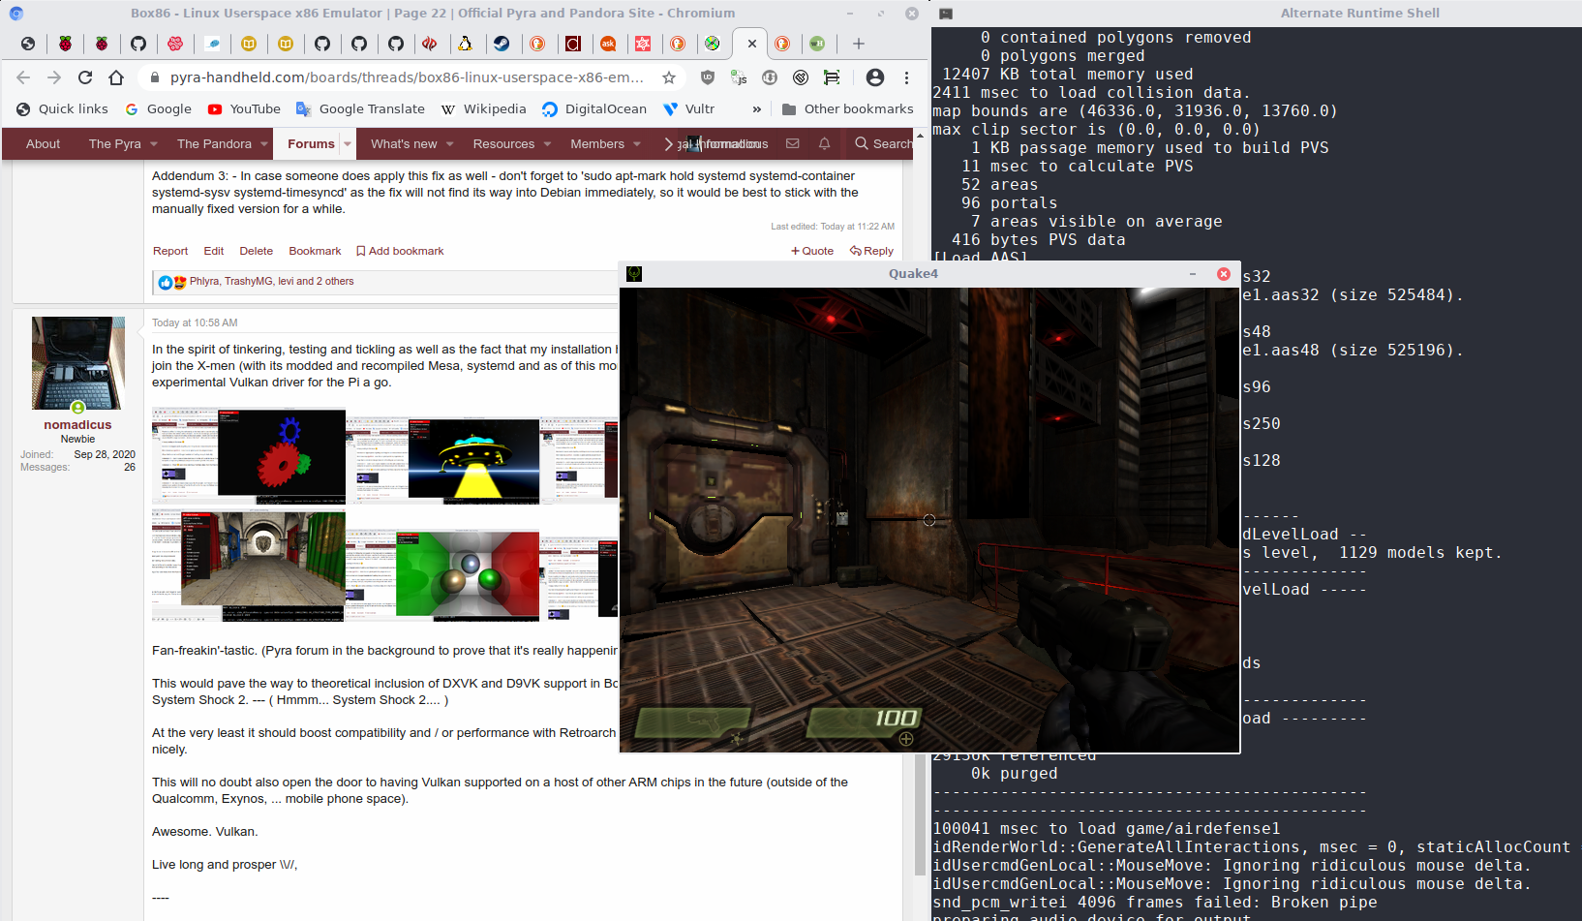The height and width of the screenshot is (921, 1582).
Task: Expand the Members dropdown arrow
Action: (x=637, y=144)
